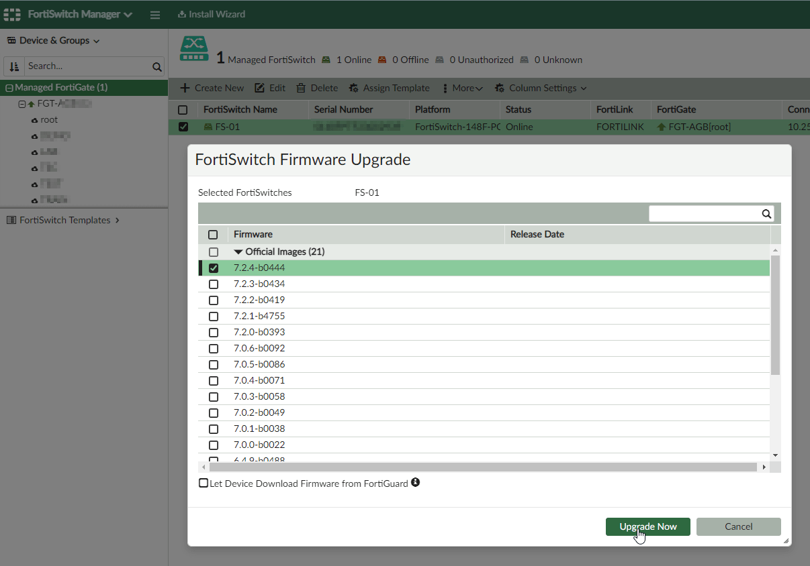The height and width of the screenshot is (566, 810).
Task: Check the 7.0.6-b0092 firmware checkbox
Action: pyautogui.click(x=214, y=348)
